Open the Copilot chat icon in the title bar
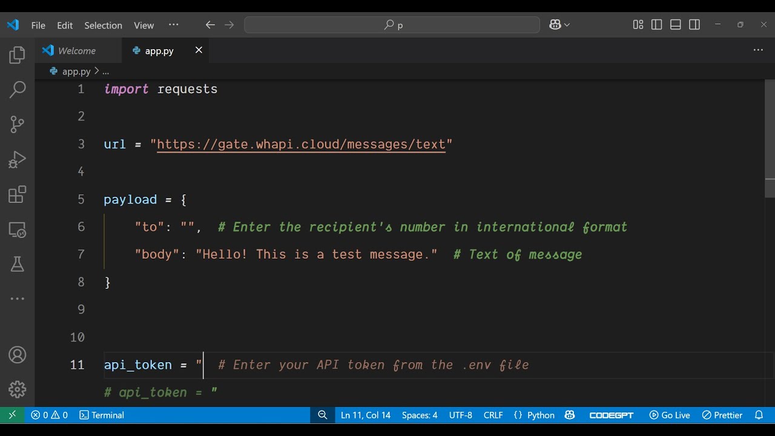This screenshot has width=775, height=436. tap(555, 25)
